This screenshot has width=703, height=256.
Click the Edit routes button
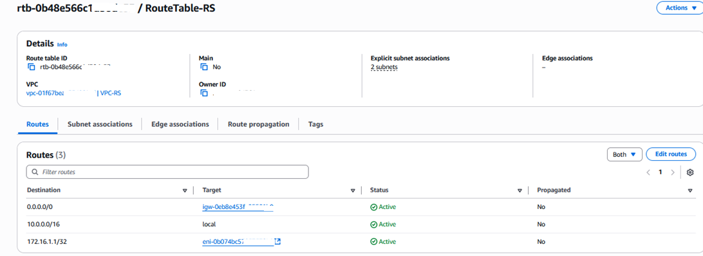point(671,154)
